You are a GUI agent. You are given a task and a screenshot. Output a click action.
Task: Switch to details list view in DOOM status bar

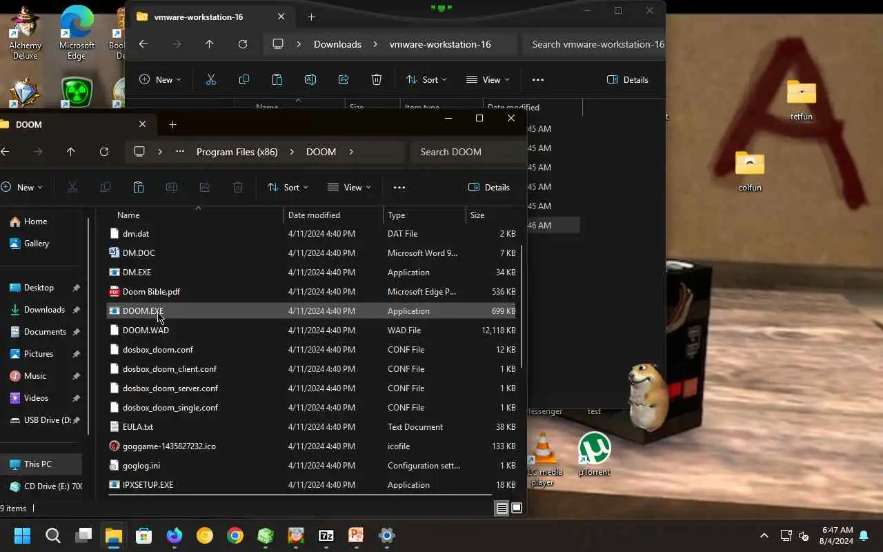[502, 509]
